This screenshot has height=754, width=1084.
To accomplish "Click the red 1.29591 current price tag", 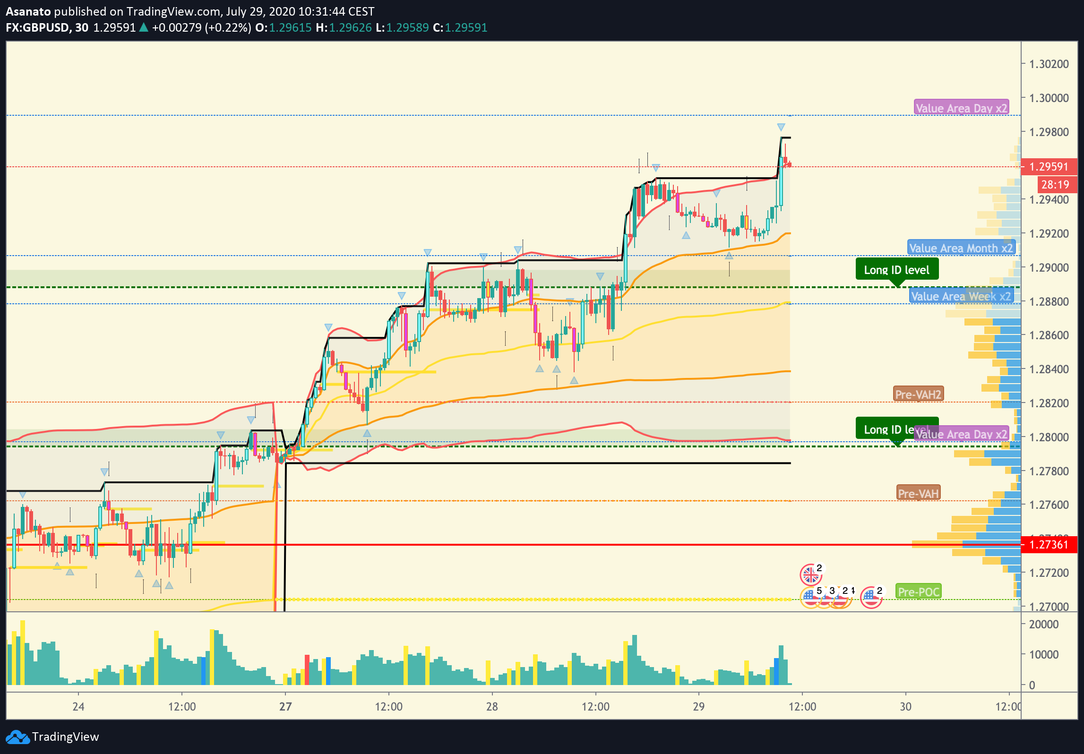I will (x=1050, y=166).
